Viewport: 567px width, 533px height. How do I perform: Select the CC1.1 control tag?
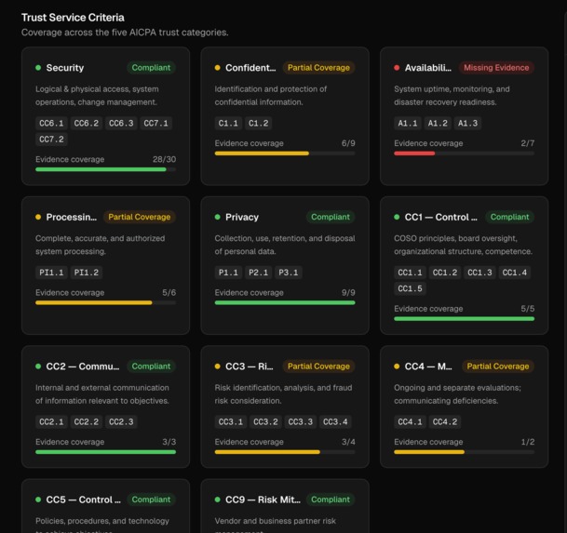(x=410, y=273)
